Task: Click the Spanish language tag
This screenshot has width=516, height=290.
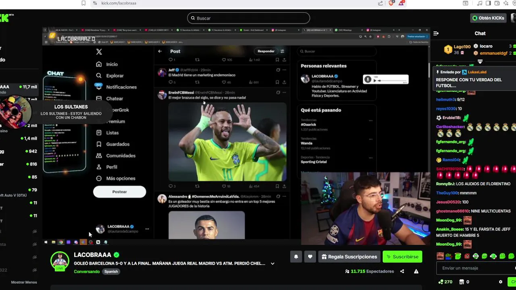Action: tap(111, 271)
